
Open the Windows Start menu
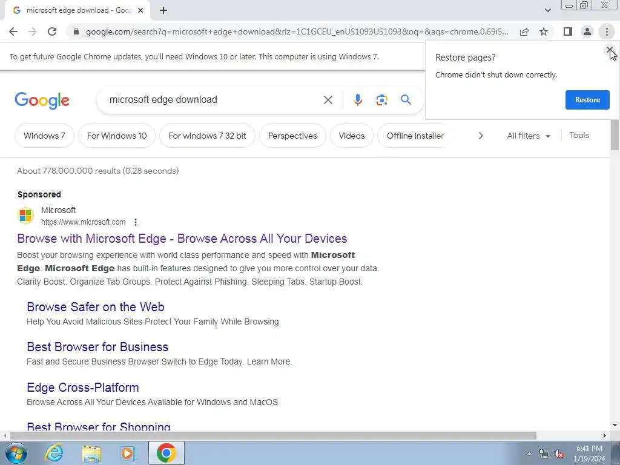point(16,453)
